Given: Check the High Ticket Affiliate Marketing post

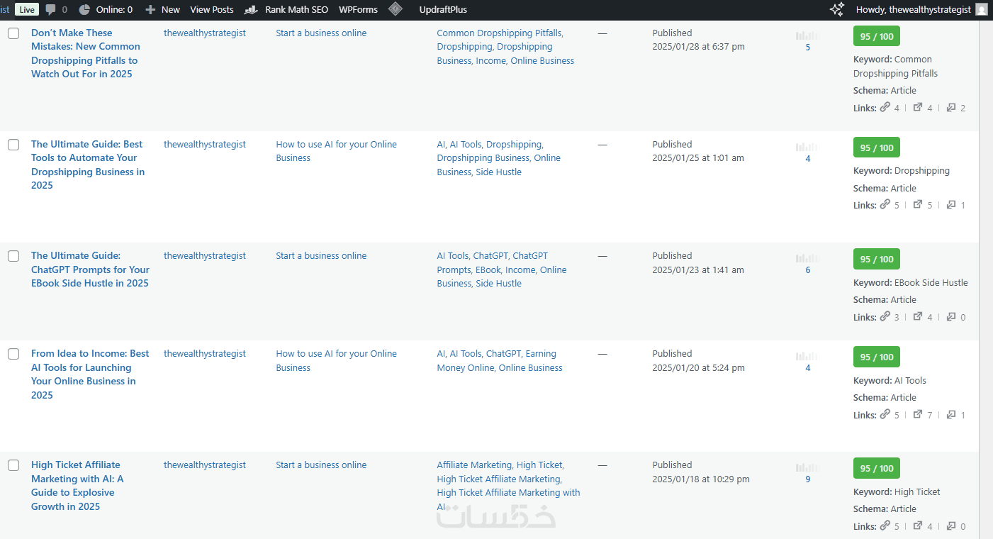Looking at the screenshot, I should [x=13, y=465].
